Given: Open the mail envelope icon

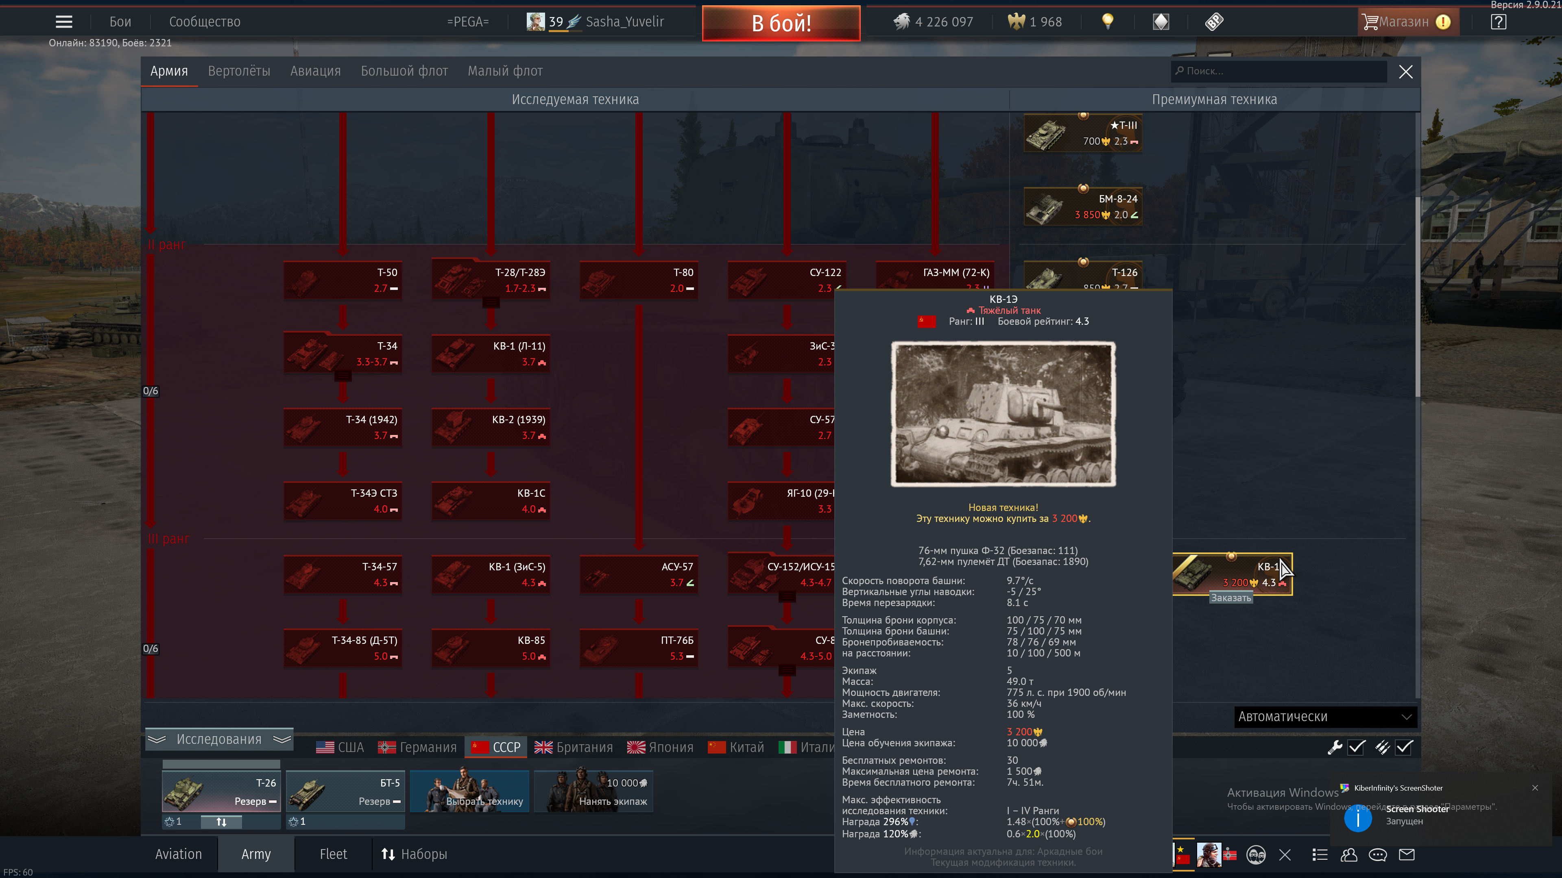Looking at the screenshot, I should click(1407, 855).
